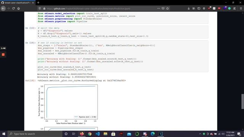Open File Explorer from the taskbar
Screen dimensions: 244x137
(105, 134)
